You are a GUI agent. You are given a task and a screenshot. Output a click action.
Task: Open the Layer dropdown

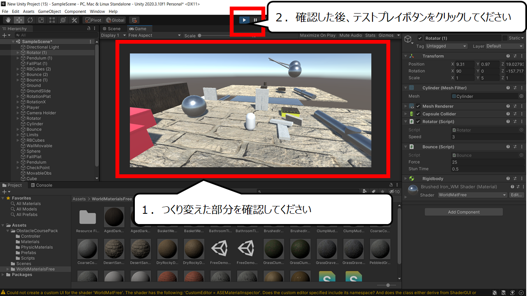[x=505, y=46]
